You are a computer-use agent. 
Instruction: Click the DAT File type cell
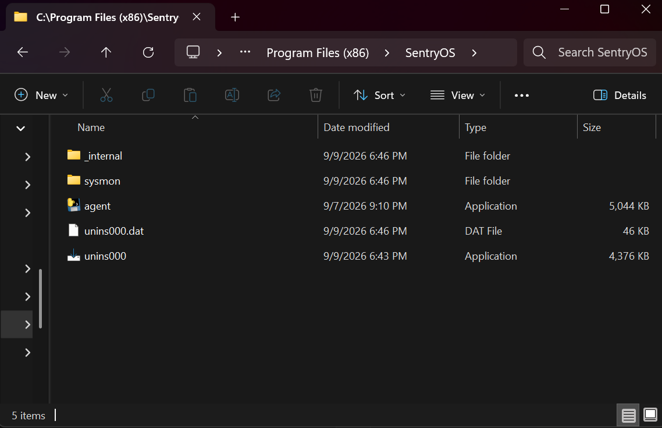tap(483, 231)
